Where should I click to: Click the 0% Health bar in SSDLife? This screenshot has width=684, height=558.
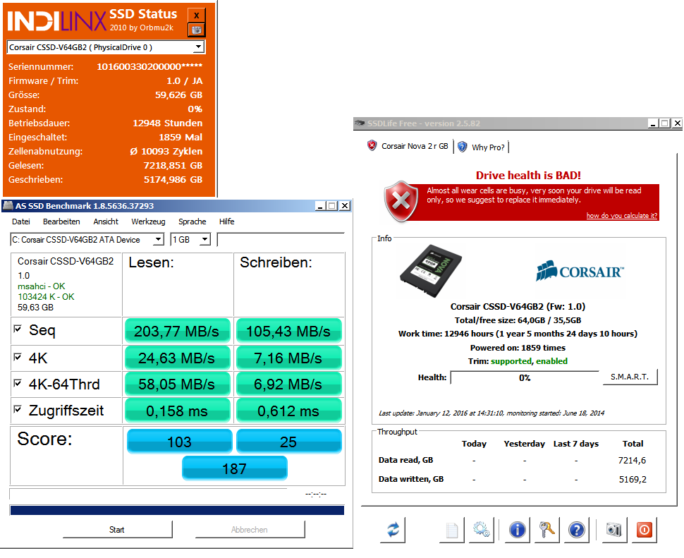[525, 378]
